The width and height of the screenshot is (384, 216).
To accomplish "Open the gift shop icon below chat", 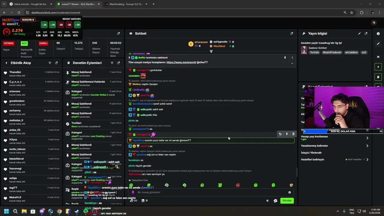I will pos(143,200).
